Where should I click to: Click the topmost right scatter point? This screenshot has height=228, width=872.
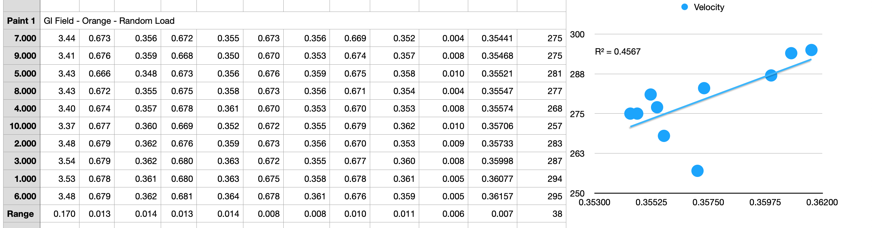[811, 50]
